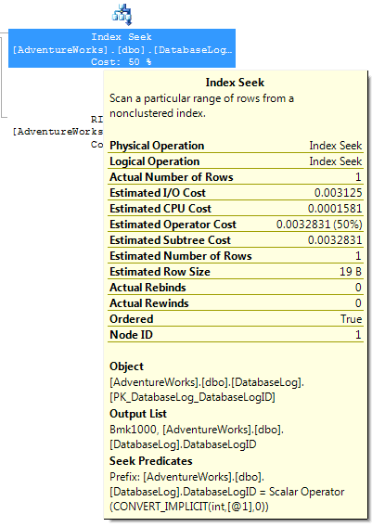Click the Logical Operation row

click(236, 161)
